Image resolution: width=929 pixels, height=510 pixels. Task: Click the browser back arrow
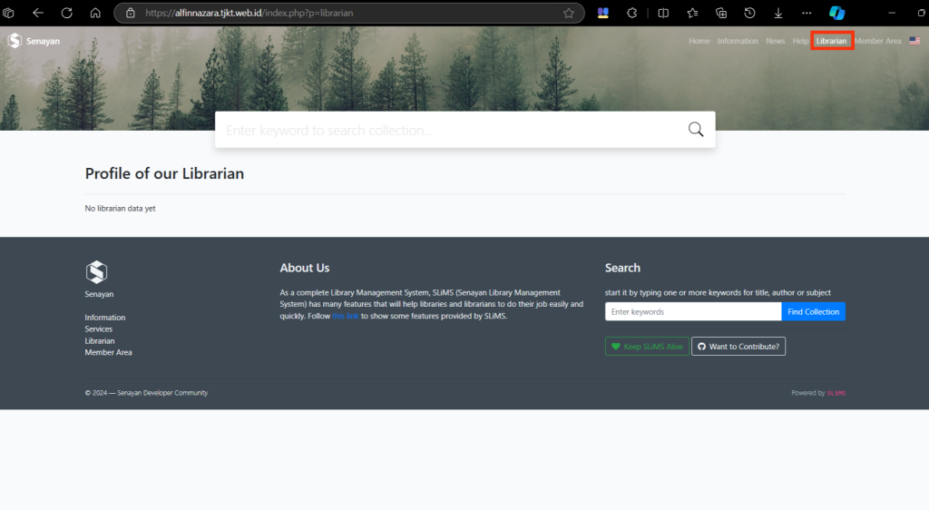(x=38, y=13)
